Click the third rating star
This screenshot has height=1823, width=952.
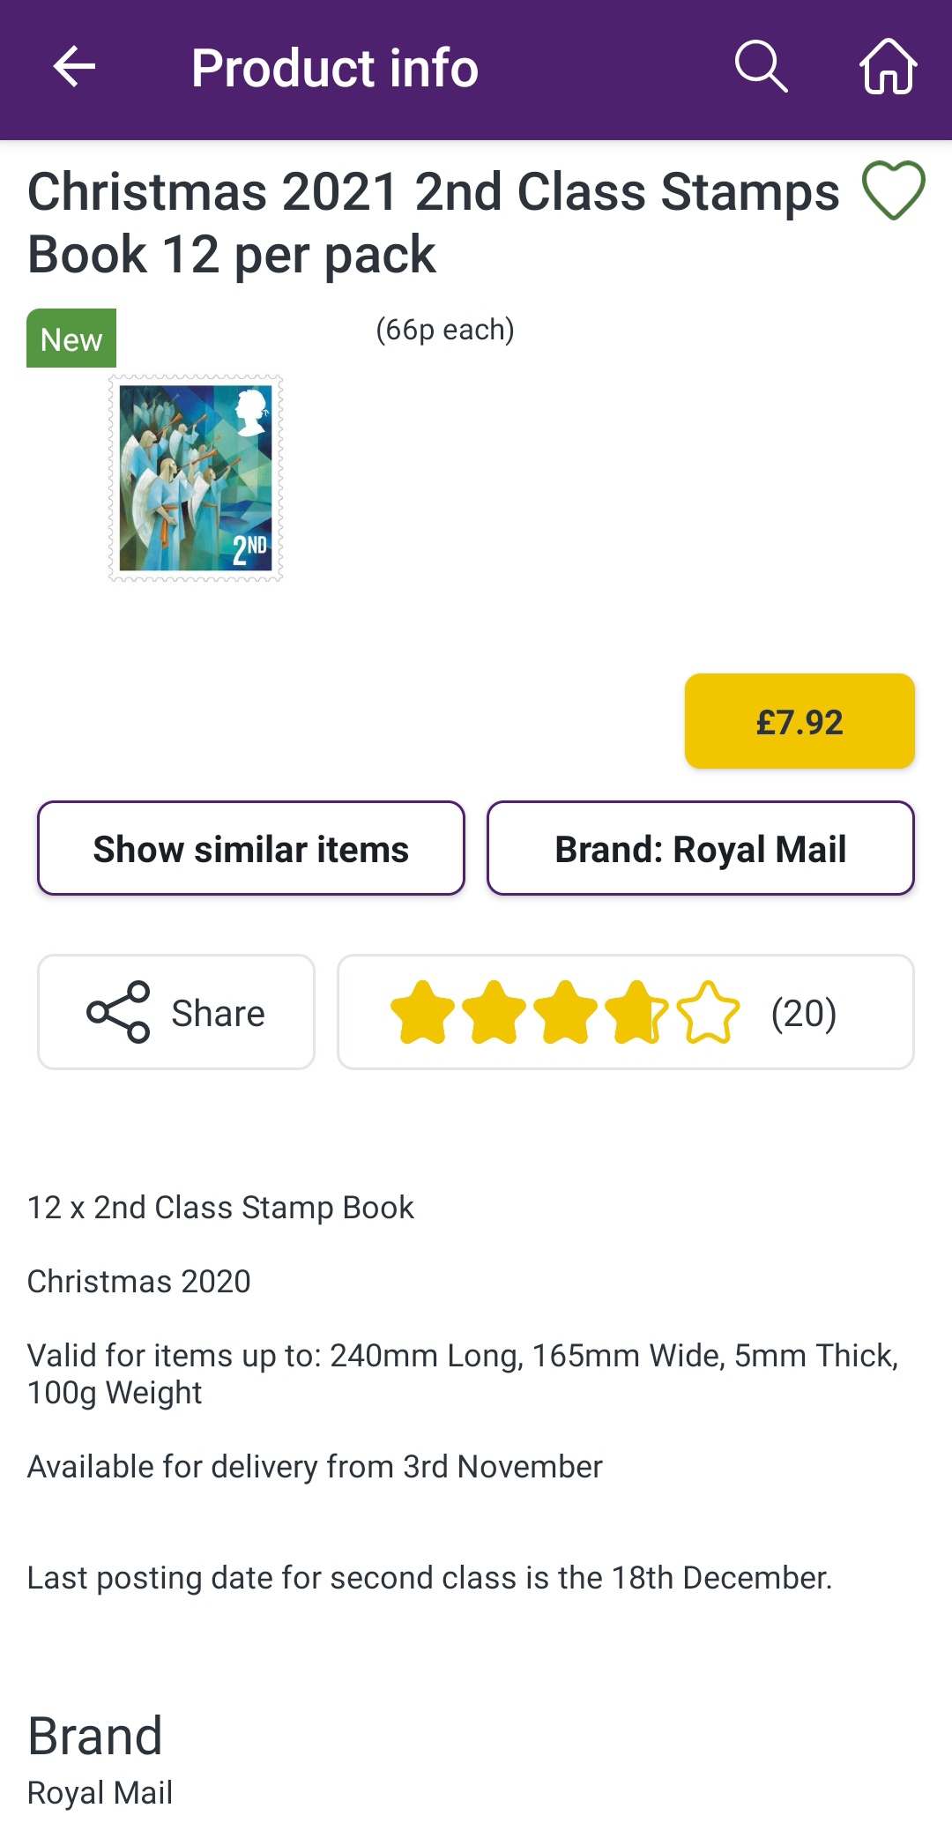pyautogui.click(x=565, y=1012)
